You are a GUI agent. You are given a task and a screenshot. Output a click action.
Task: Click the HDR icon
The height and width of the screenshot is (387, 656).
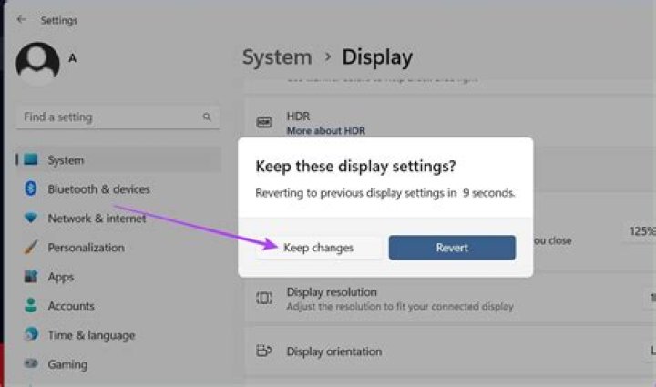point(264,122)
